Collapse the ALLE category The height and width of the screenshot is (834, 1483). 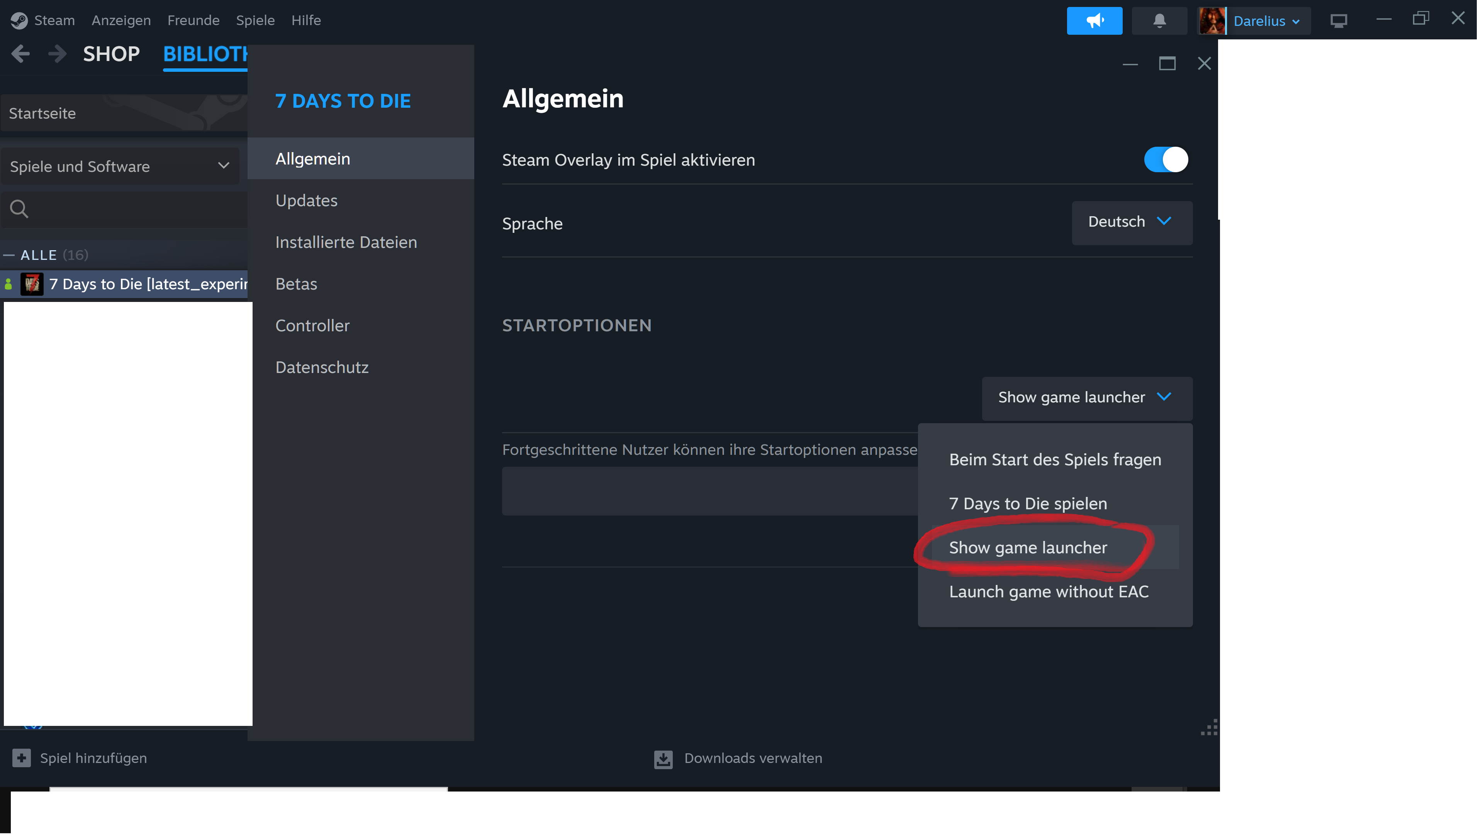click(8, 255)
